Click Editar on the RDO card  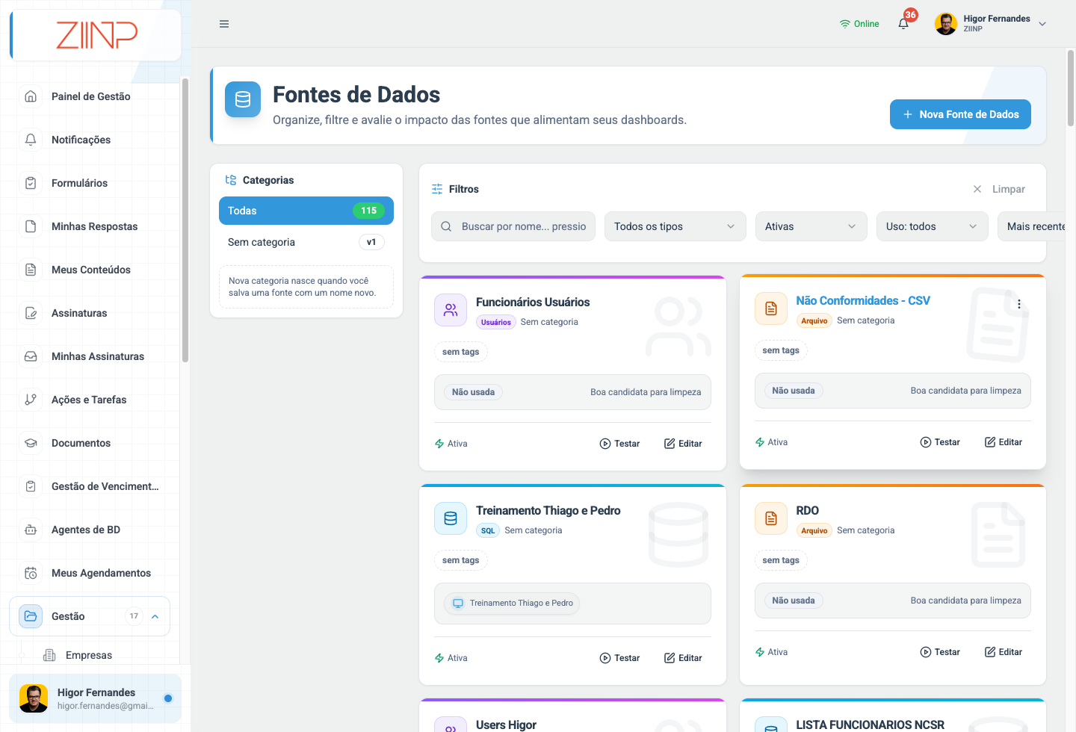(1003, 652)
